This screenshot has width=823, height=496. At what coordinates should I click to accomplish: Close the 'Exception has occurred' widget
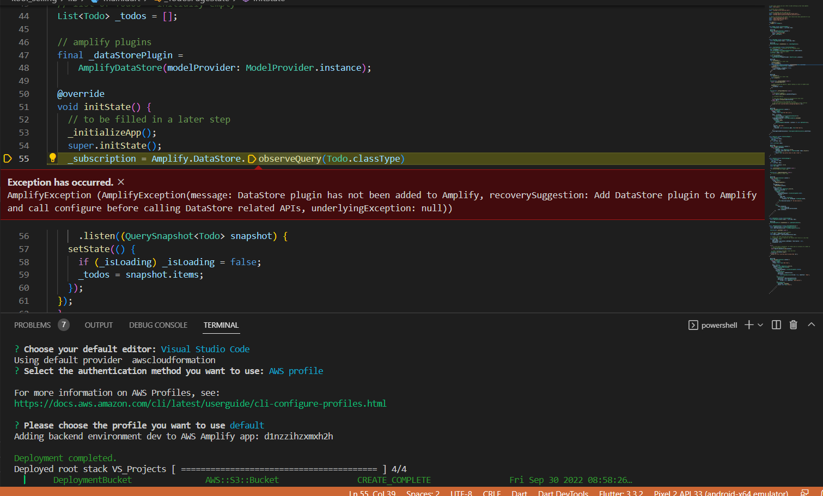121,182
